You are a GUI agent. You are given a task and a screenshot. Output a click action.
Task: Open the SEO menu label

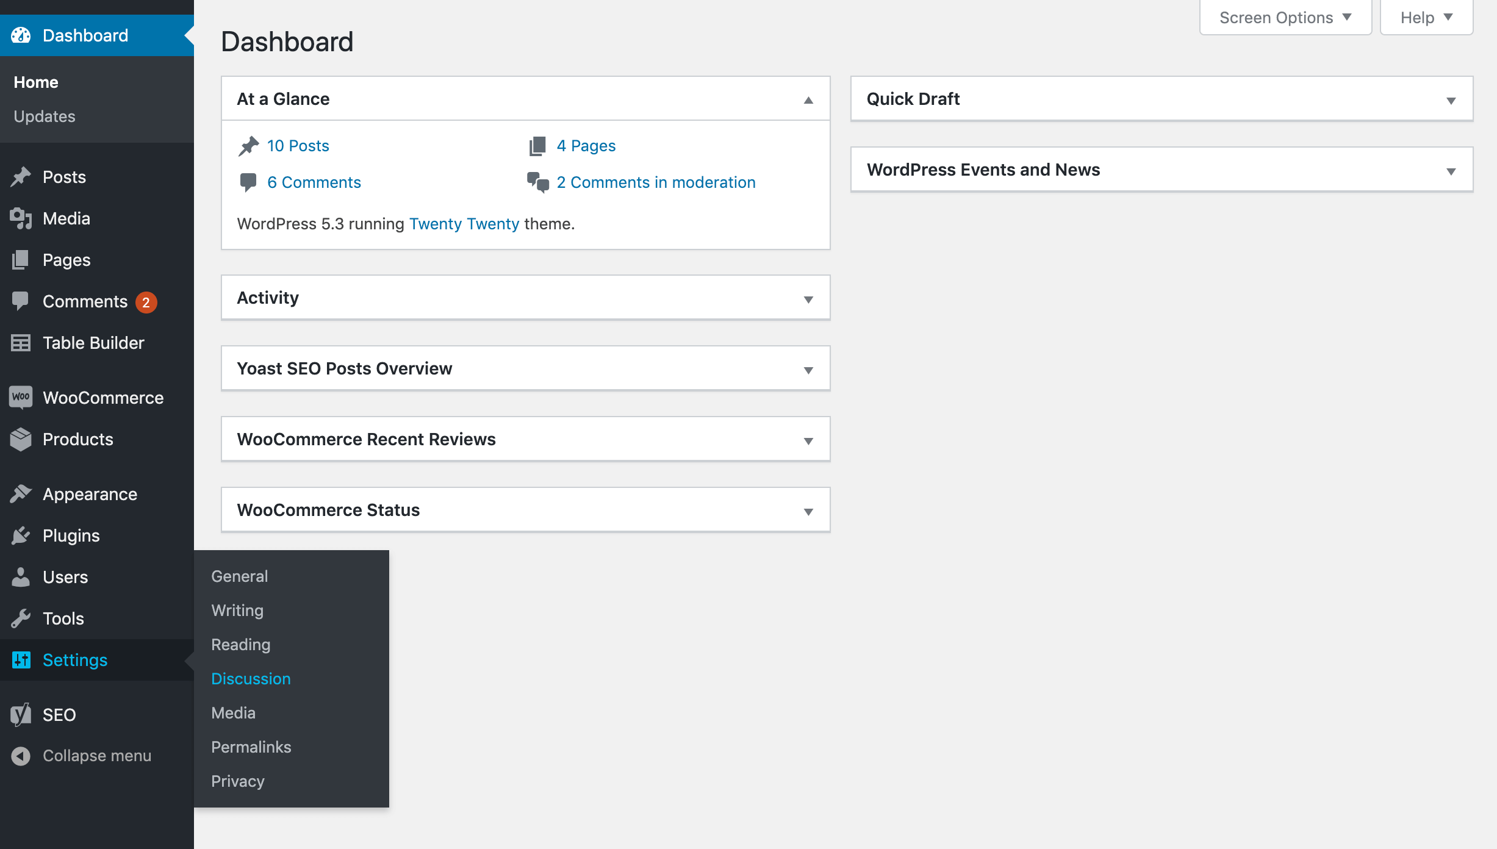pyautogui.click(x=59, y=715)
